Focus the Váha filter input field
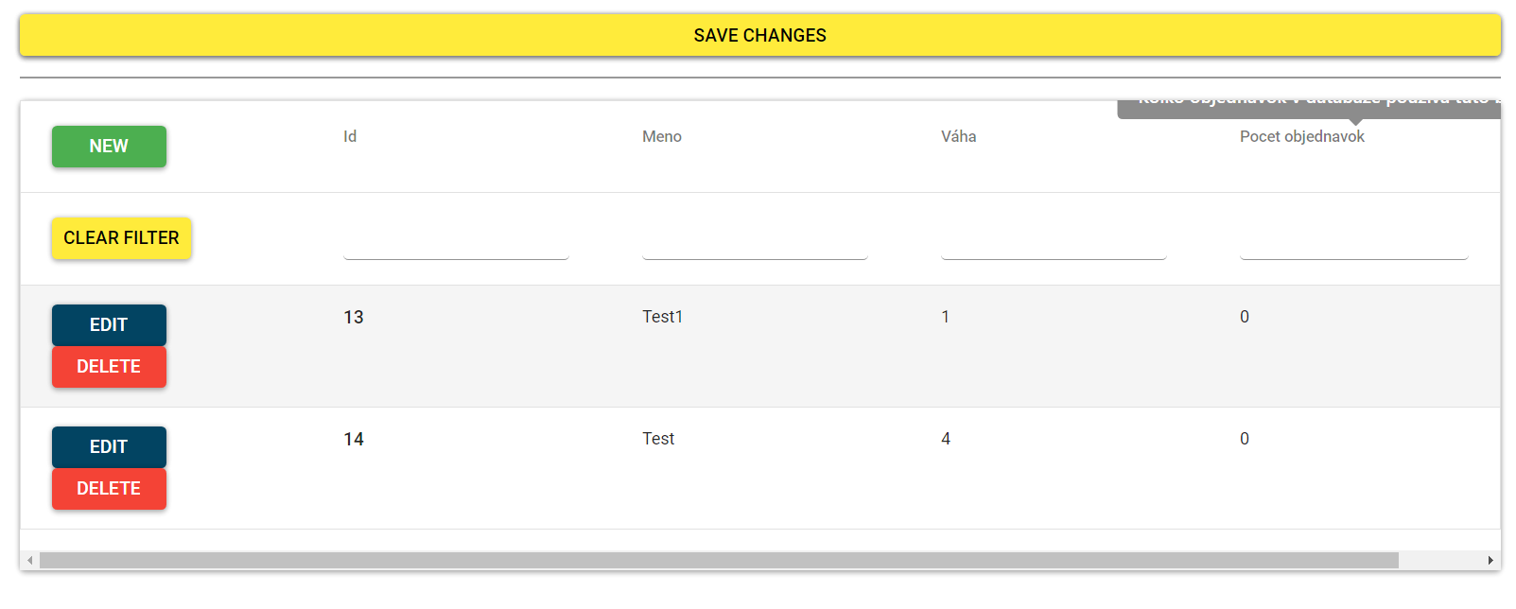Screen dimensions: 1516x609 pos(1054,240)
